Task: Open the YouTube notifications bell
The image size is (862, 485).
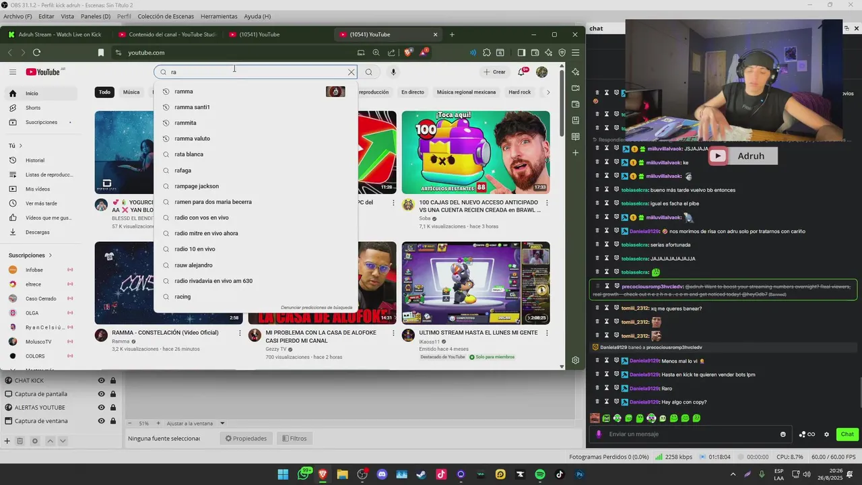Action: point(522,72)
